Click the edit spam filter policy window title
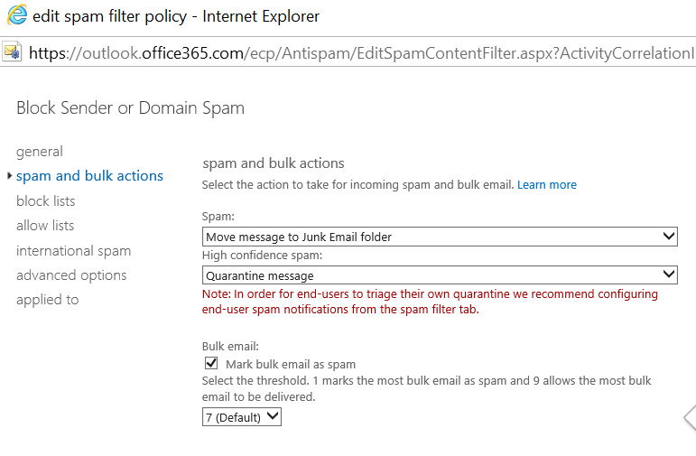This screenshot has height=456, width=696. tap(176, 16)
